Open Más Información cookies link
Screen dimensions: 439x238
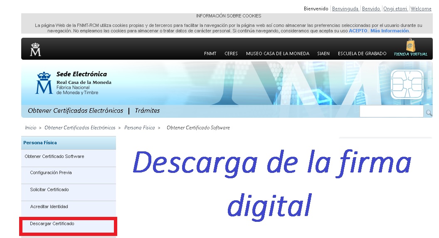coord(390,31)
